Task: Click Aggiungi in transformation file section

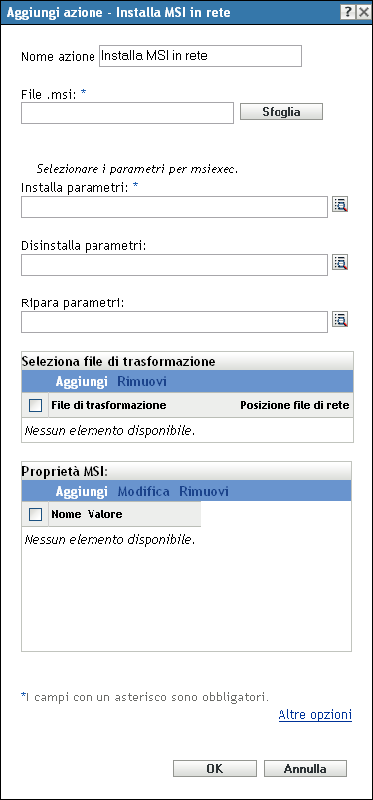Action: [x=82, y=382]
